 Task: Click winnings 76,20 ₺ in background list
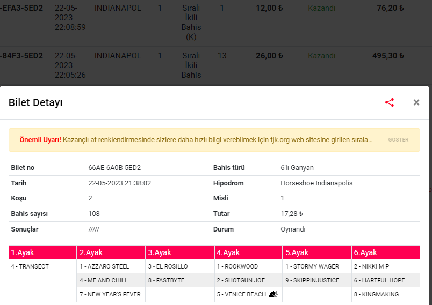(x=390, y=8)
